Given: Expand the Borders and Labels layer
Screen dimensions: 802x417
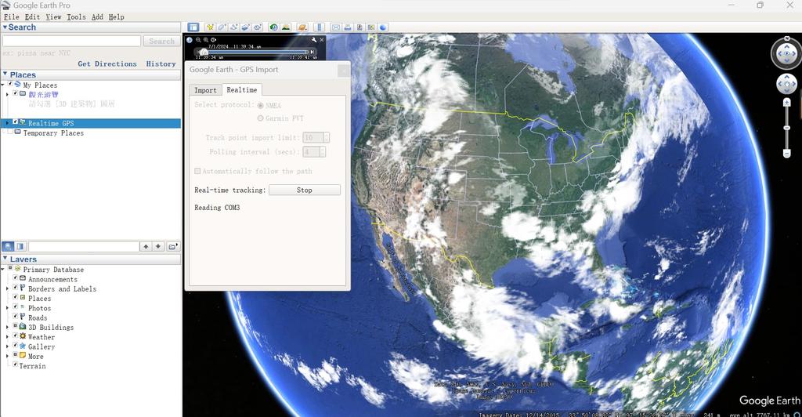Looking at the screenshot, I should click(7, 288).
